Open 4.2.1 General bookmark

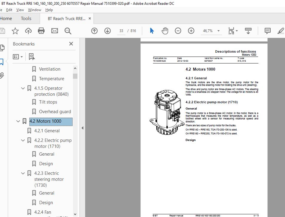pos(47,131)
